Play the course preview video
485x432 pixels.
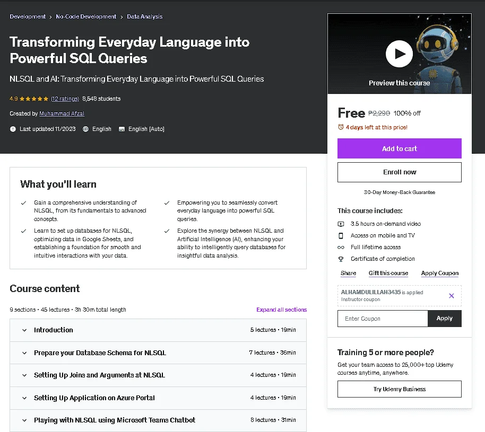click(399, 54)
